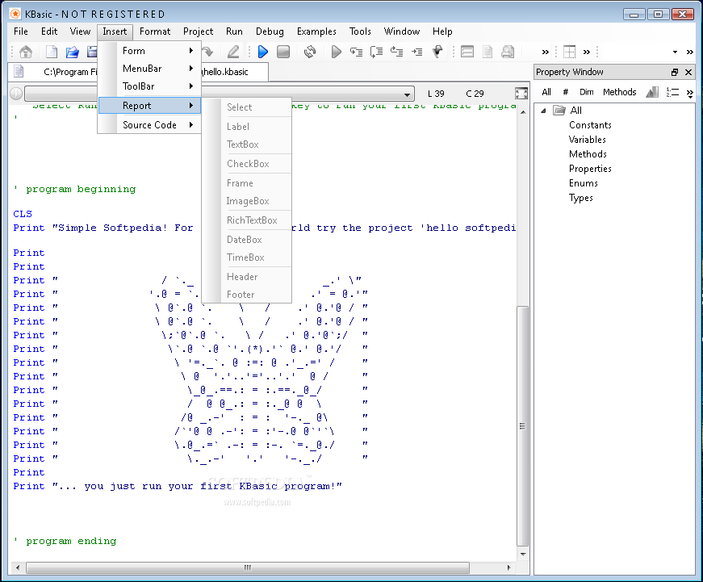Click the grayed document toolbar icon

point(487,52)
